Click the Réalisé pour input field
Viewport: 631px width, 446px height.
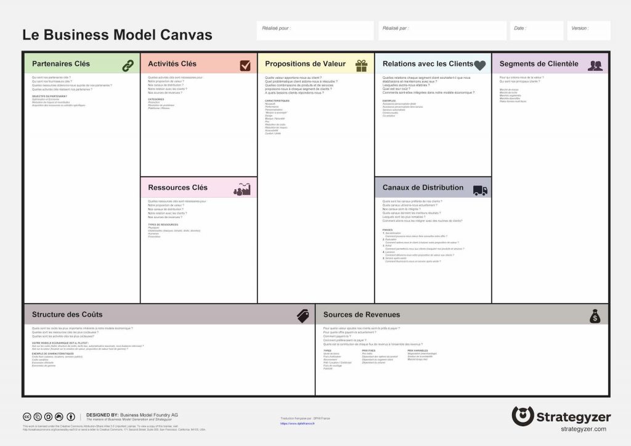(316, 30)
